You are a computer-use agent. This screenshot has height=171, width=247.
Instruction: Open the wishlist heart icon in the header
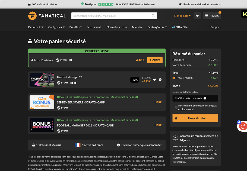(x=197, y=16)
